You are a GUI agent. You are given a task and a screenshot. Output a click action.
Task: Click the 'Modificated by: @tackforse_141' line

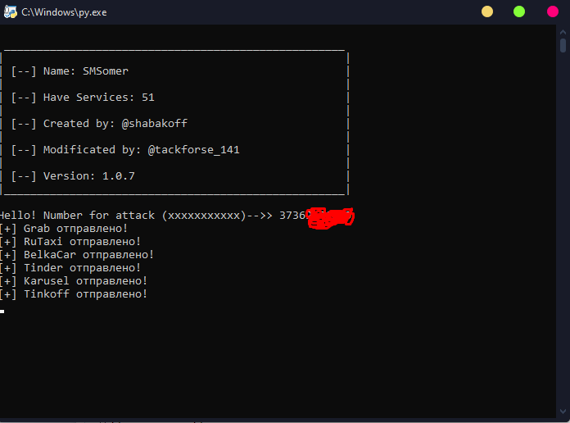125,150
